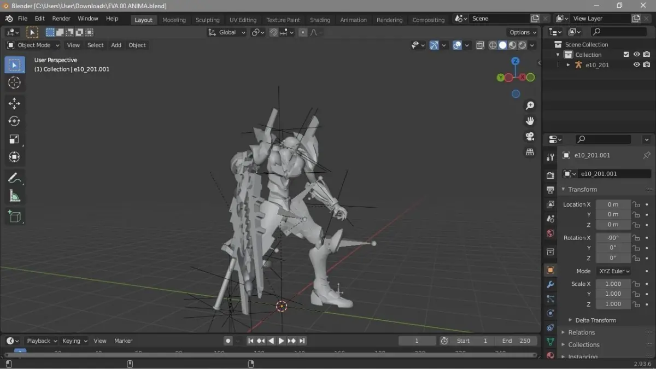Disable Collection rendering with the camera icon
656x369 pixels.
pos(647,55)
